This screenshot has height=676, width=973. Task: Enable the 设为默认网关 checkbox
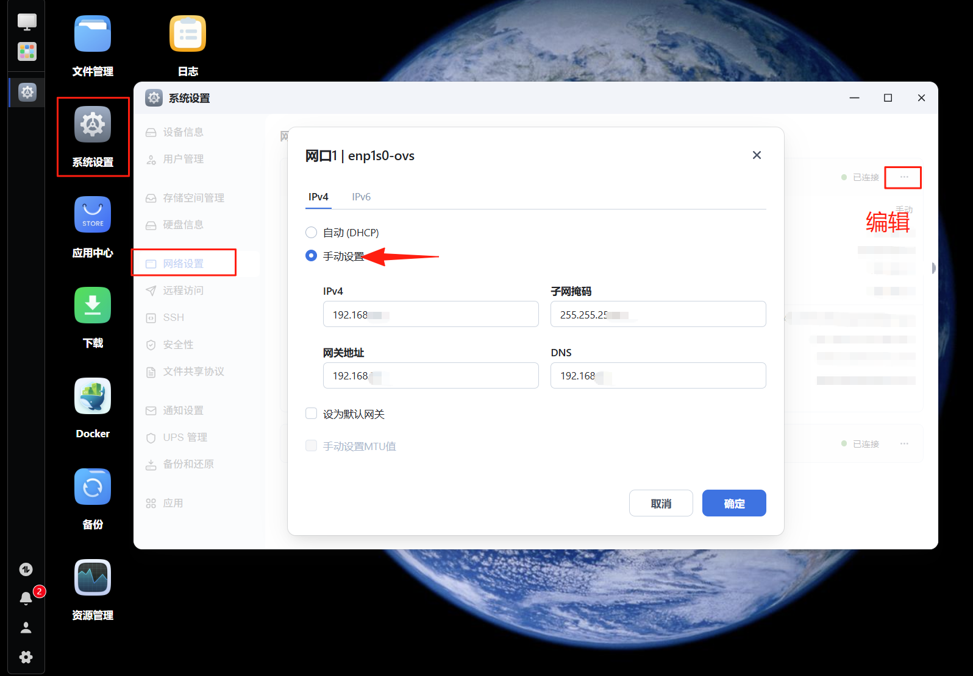pos(311,414)
